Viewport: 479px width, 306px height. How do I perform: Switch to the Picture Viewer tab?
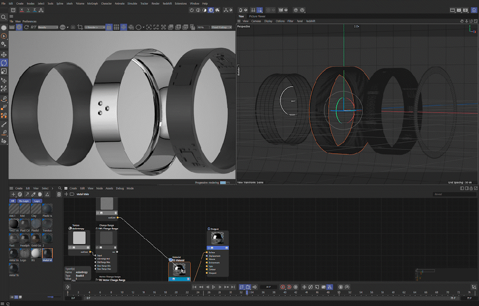pos(257,16)
